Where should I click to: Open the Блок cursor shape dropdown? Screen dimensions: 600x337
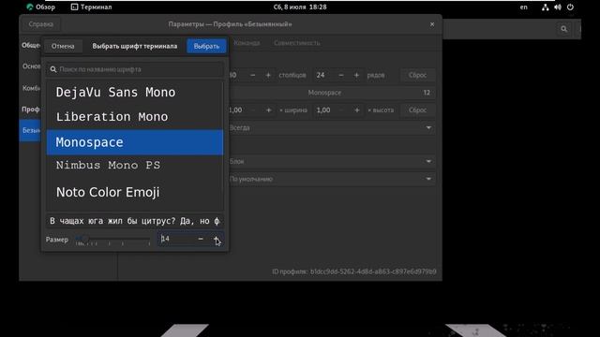[x=332, y=162]
